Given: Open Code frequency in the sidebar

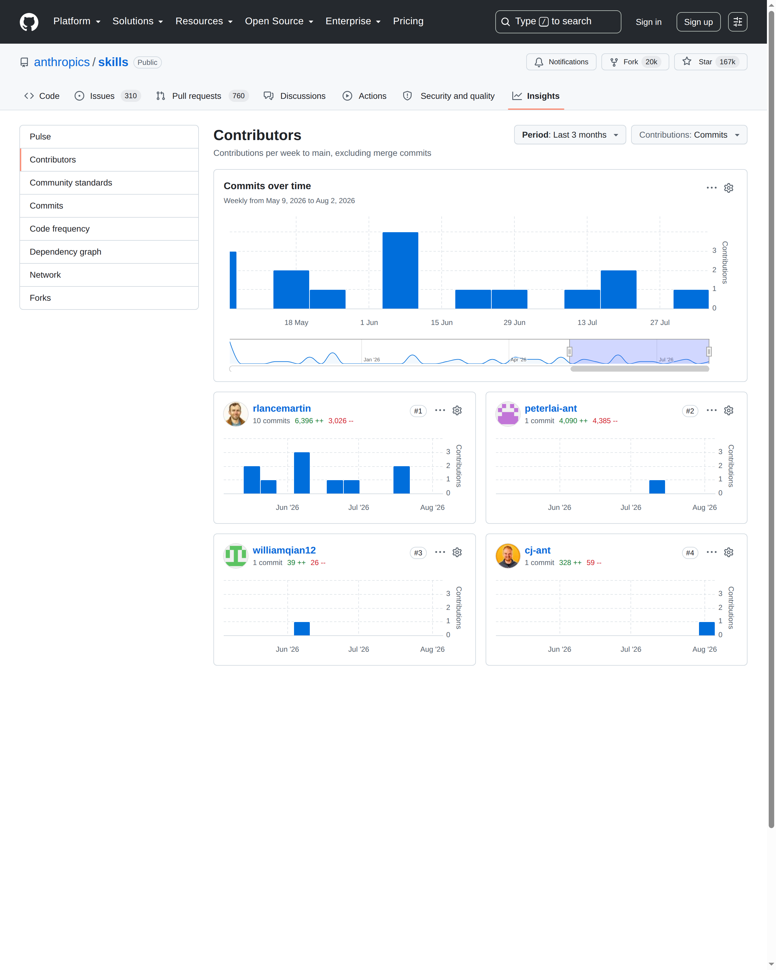Looking at the screenshot, I should pyautogui.click(x=109, y=229).
